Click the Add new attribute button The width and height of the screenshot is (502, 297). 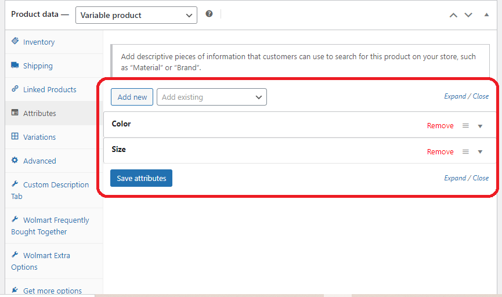coord(132,97)
